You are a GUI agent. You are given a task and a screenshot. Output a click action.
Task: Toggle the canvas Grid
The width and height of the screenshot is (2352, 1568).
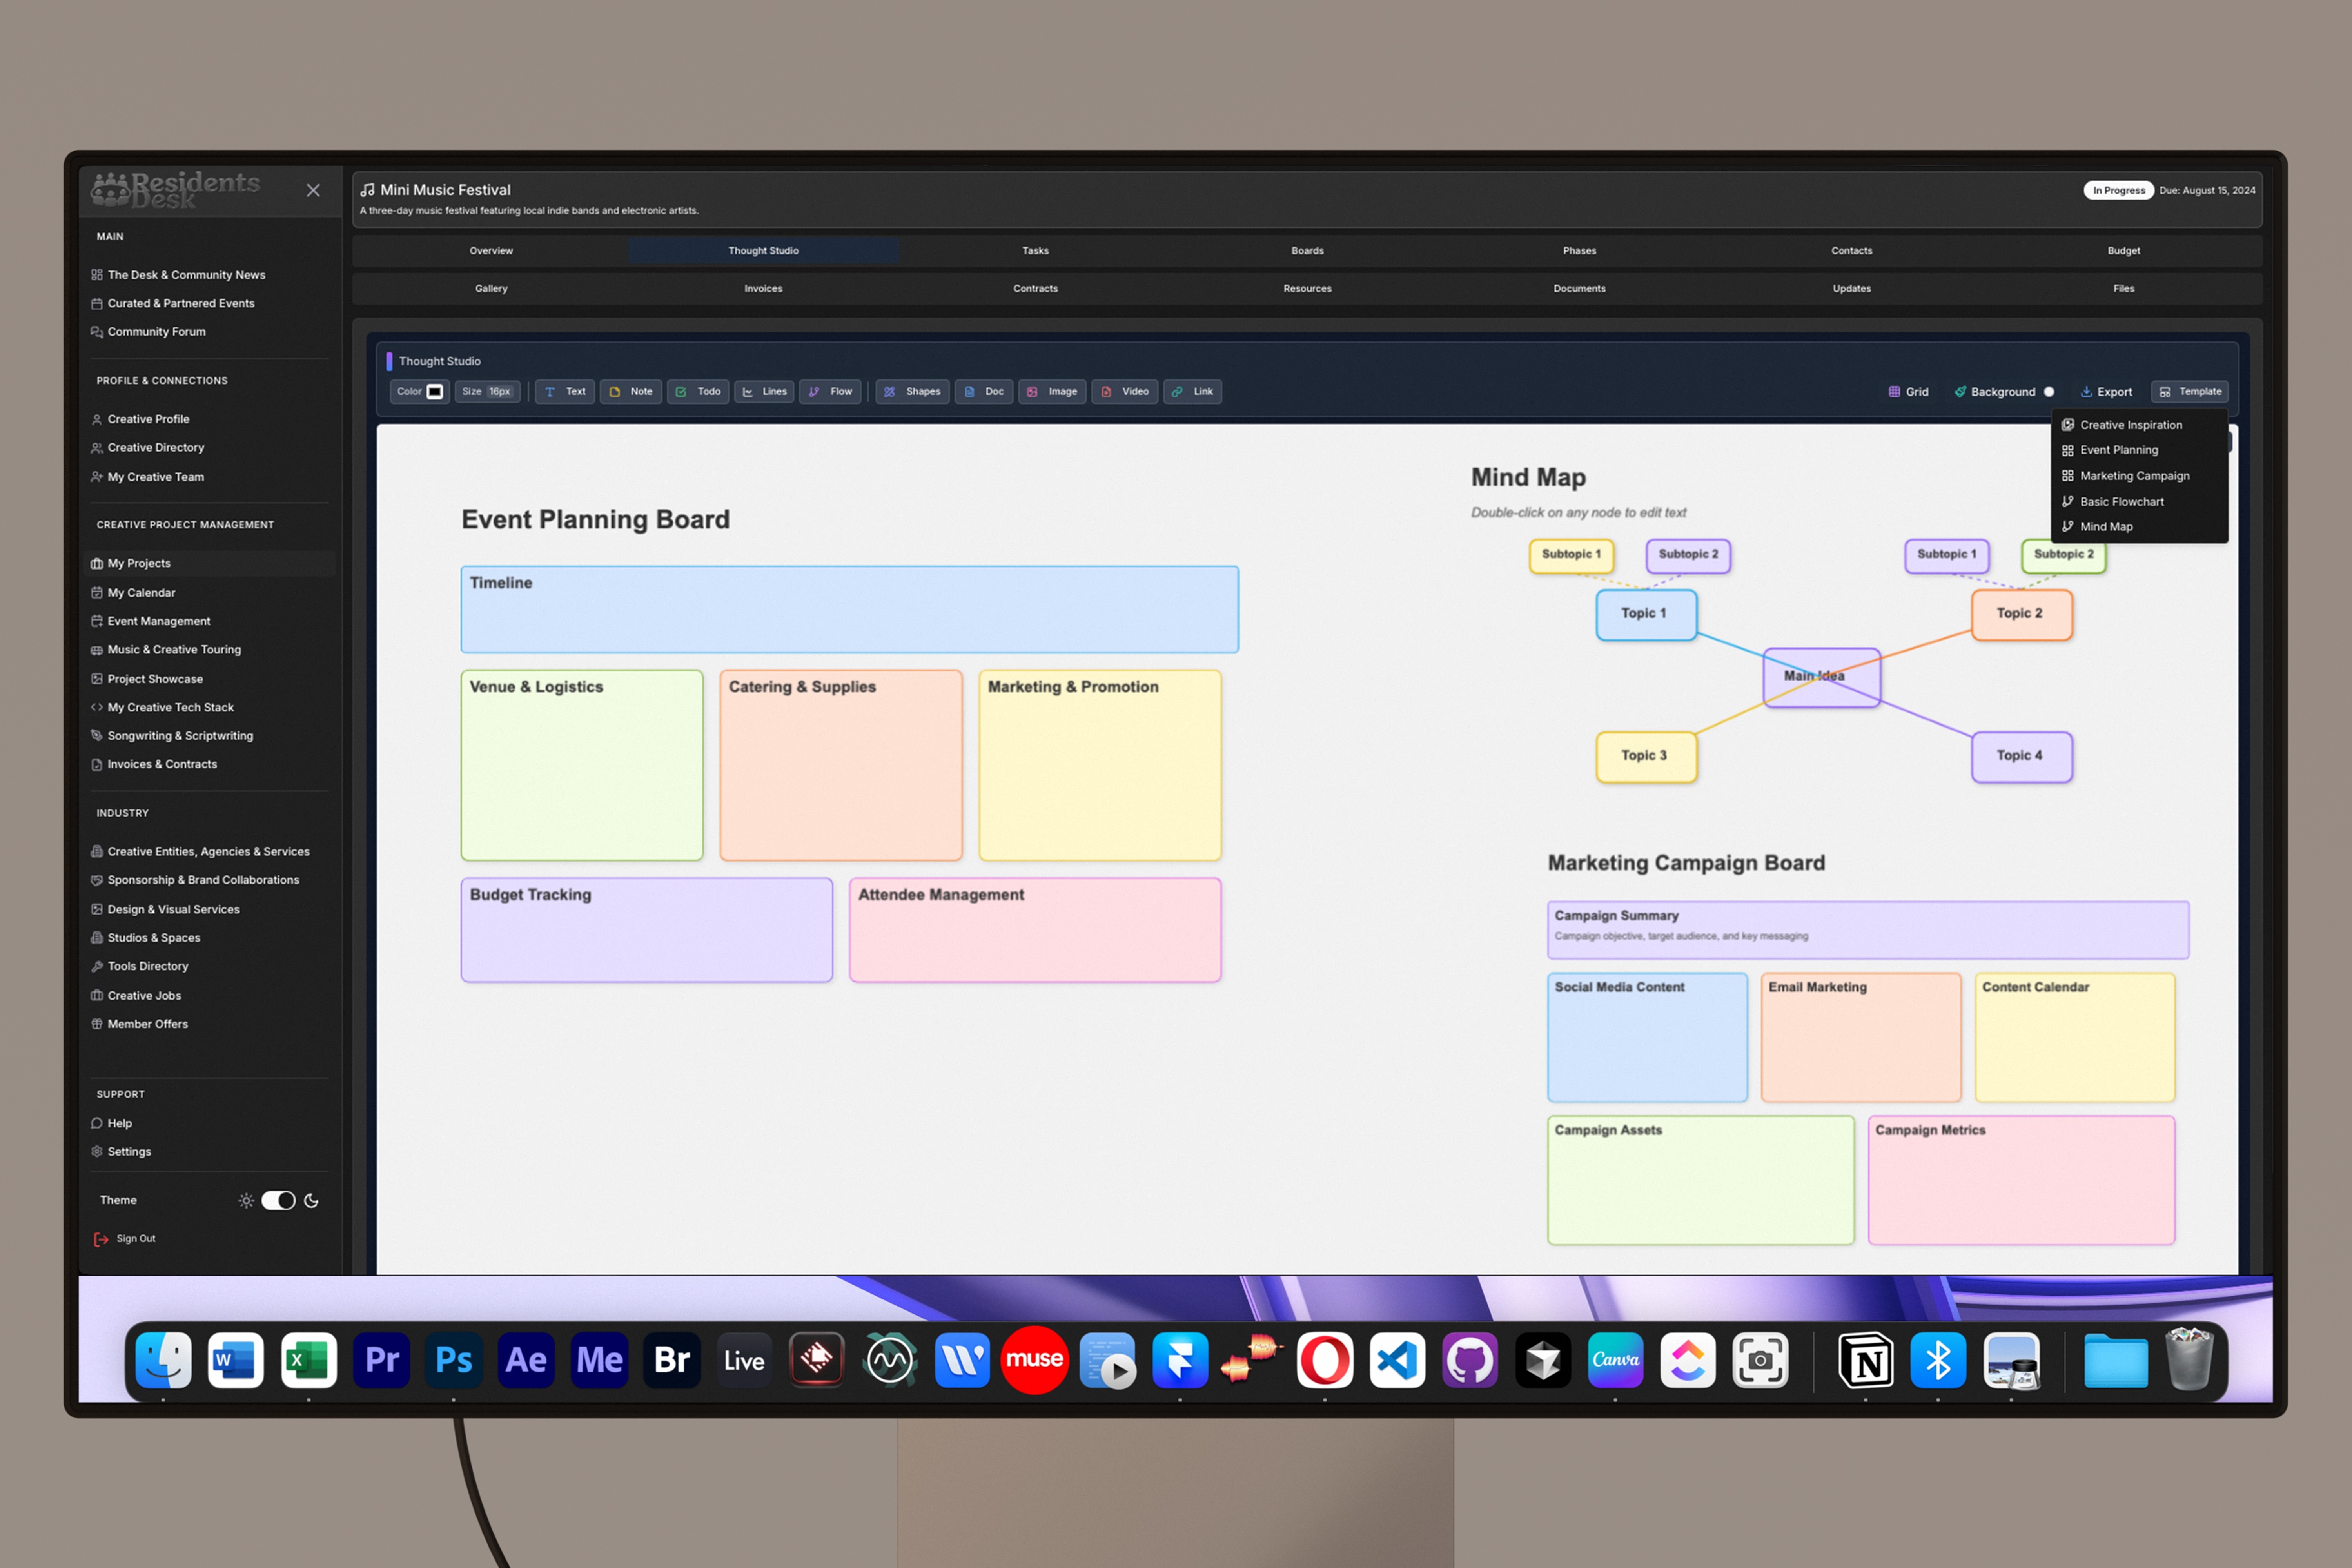tap(1908, 392)
